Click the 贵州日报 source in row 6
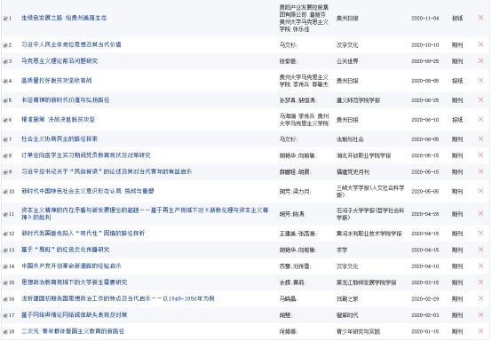Viewport: 492px width, 341px height. [x=347, y=120]
